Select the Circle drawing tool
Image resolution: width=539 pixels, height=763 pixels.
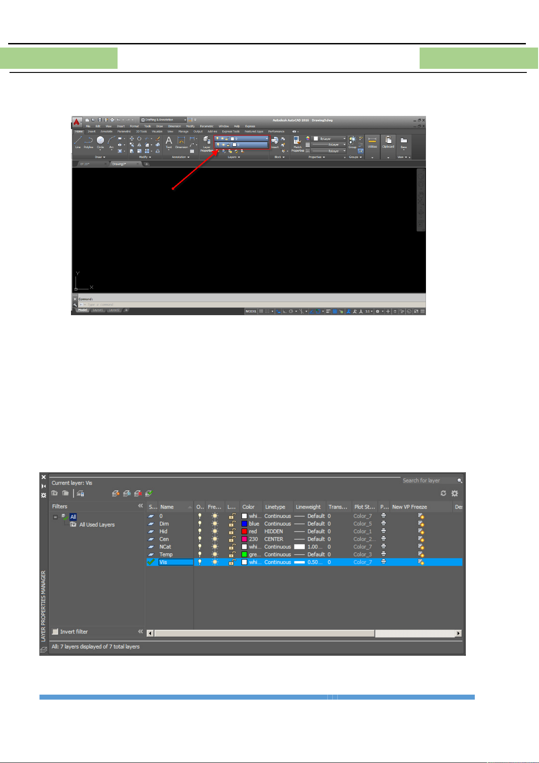[100, 141]
